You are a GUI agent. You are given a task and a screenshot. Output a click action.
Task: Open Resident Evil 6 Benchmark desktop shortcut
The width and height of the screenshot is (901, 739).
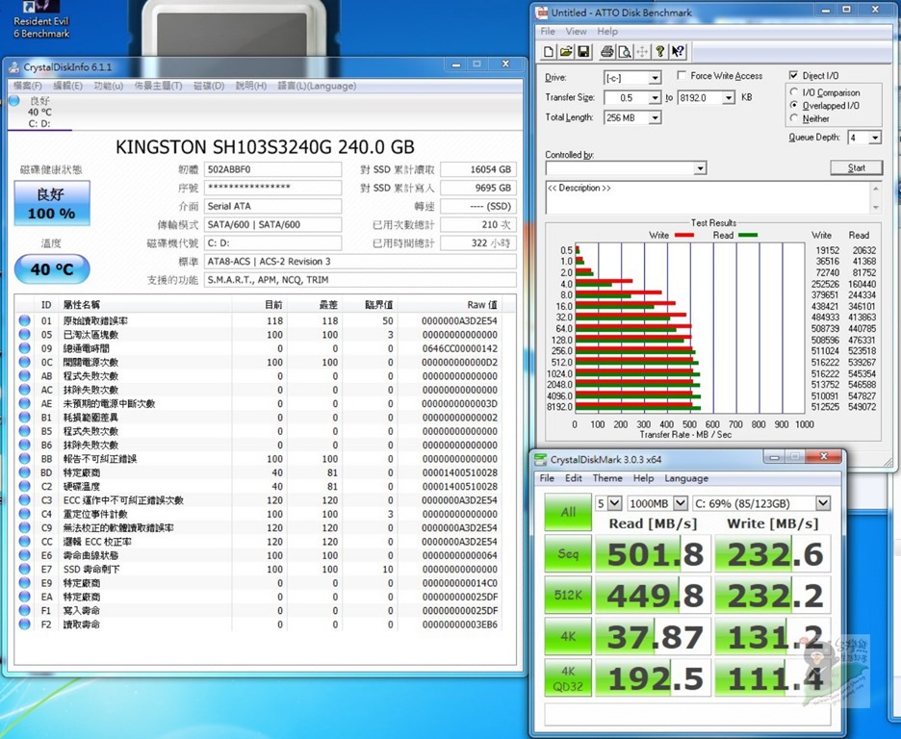[41, 21]
